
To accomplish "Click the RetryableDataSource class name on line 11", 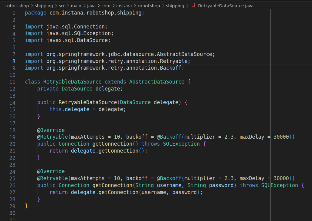I will coord(72,82).
